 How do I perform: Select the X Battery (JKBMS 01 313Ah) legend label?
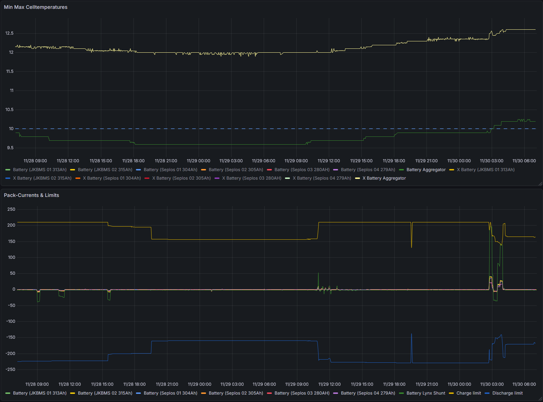[x=485, y=170]
